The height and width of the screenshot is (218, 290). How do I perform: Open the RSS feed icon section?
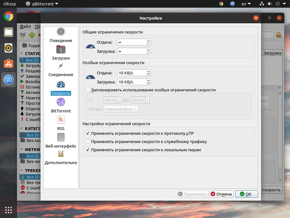click(x=61, y=120)
